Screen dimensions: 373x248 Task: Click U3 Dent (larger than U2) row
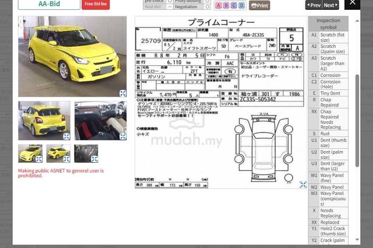coord(328,166)
